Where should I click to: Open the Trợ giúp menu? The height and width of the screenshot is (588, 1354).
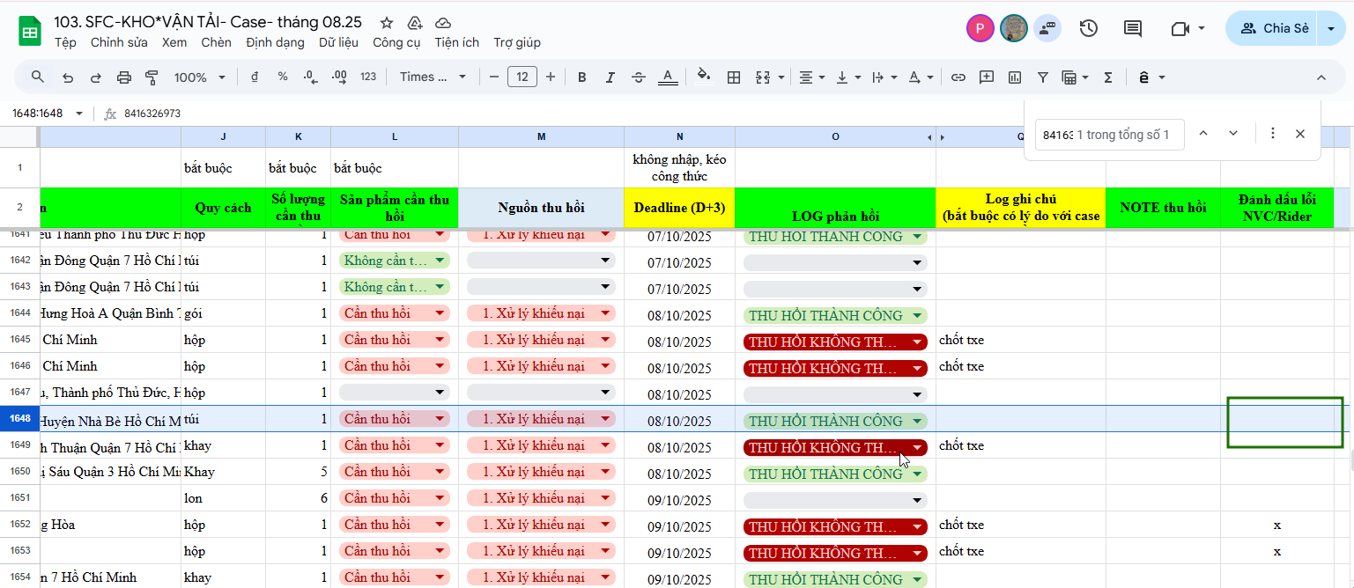click(x=517, y=42)
